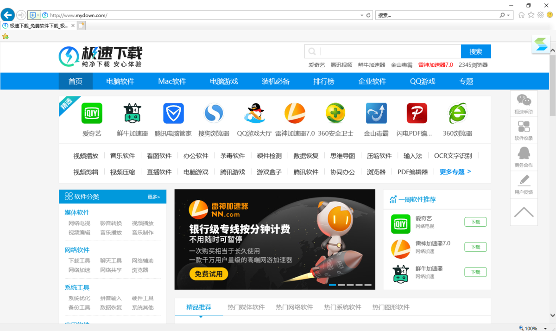Expand 更多专题 > link
The width and height of the screenshot is (556, 331).
tap(455, 172)
